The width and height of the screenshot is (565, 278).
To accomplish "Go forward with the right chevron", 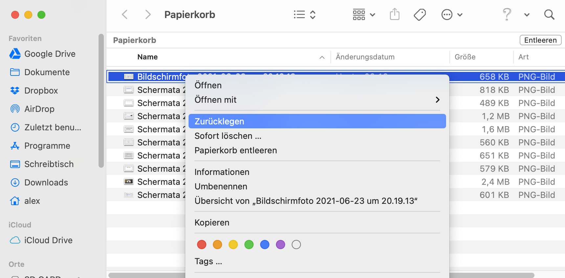I will tap(148, 14).
